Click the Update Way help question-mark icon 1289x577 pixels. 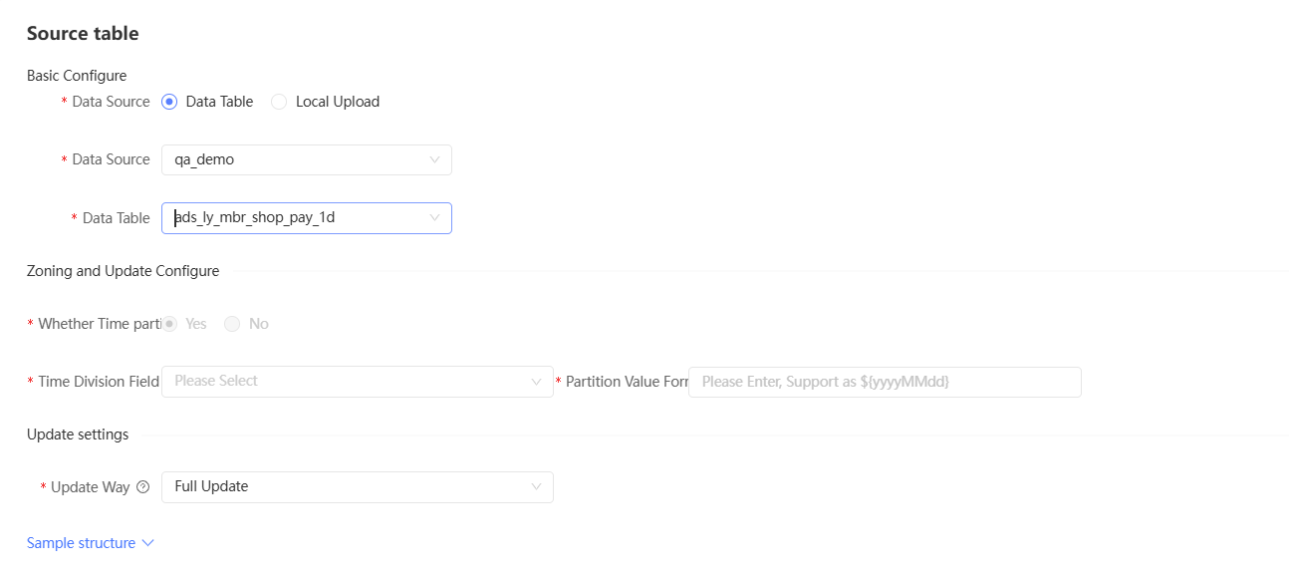(x=142, y=487)
